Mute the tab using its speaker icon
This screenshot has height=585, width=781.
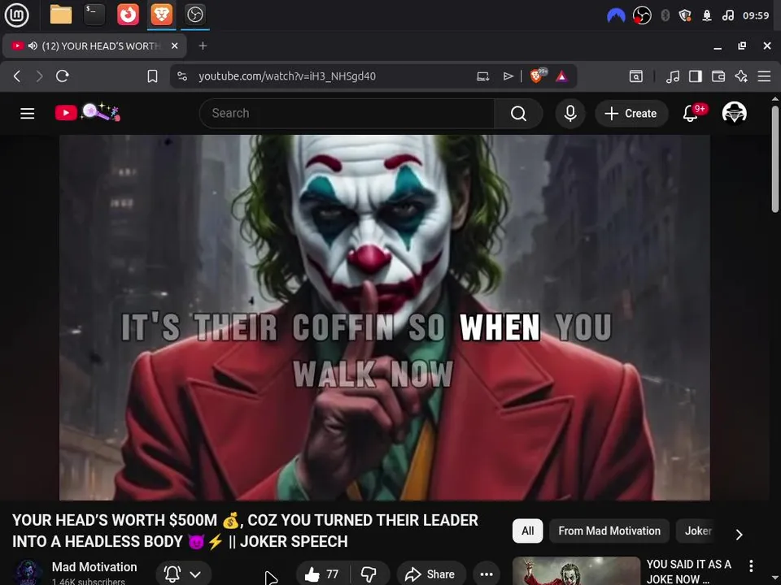point(33,45)
